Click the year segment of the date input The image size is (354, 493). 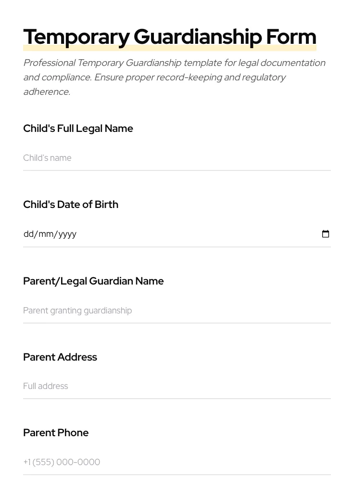[x=65, y=234]
